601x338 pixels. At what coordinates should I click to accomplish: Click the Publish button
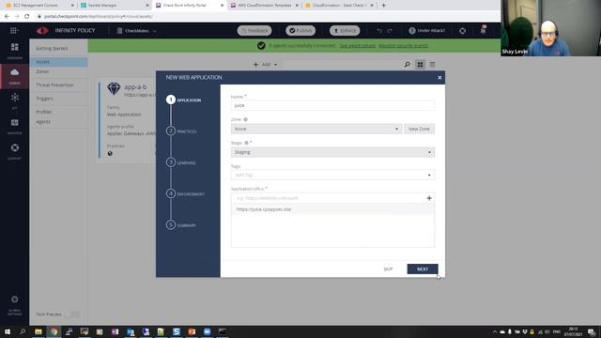300,31
